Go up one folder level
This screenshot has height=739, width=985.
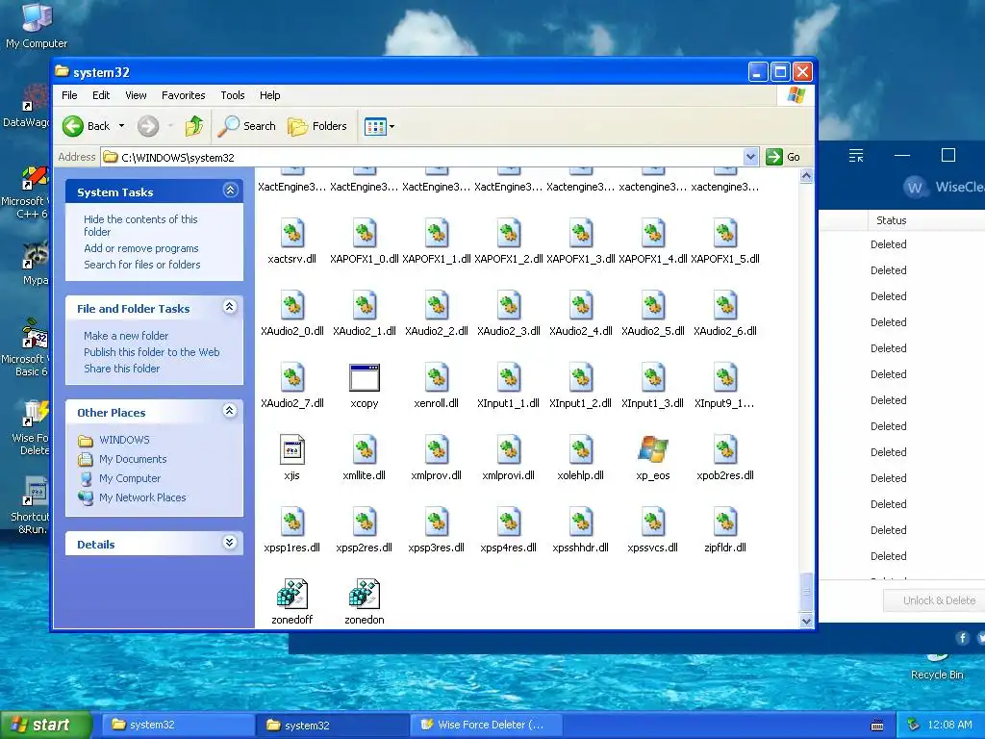[x=194, y=126]
